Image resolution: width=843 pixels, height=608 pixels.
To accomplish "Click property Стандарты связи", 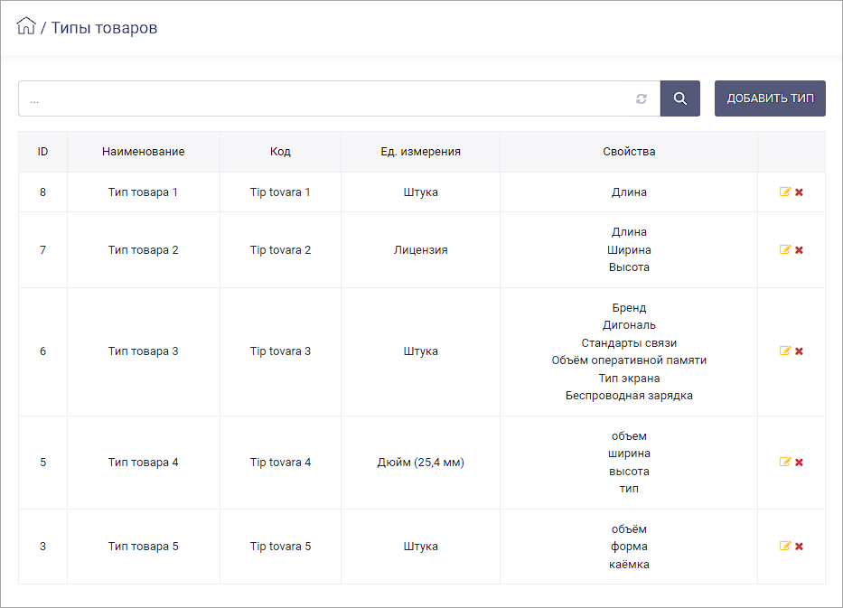I will click(629, 343).
